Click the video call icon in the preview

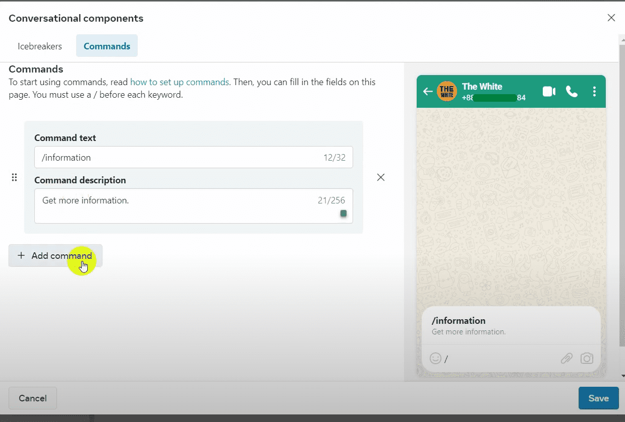coord(549,92)
